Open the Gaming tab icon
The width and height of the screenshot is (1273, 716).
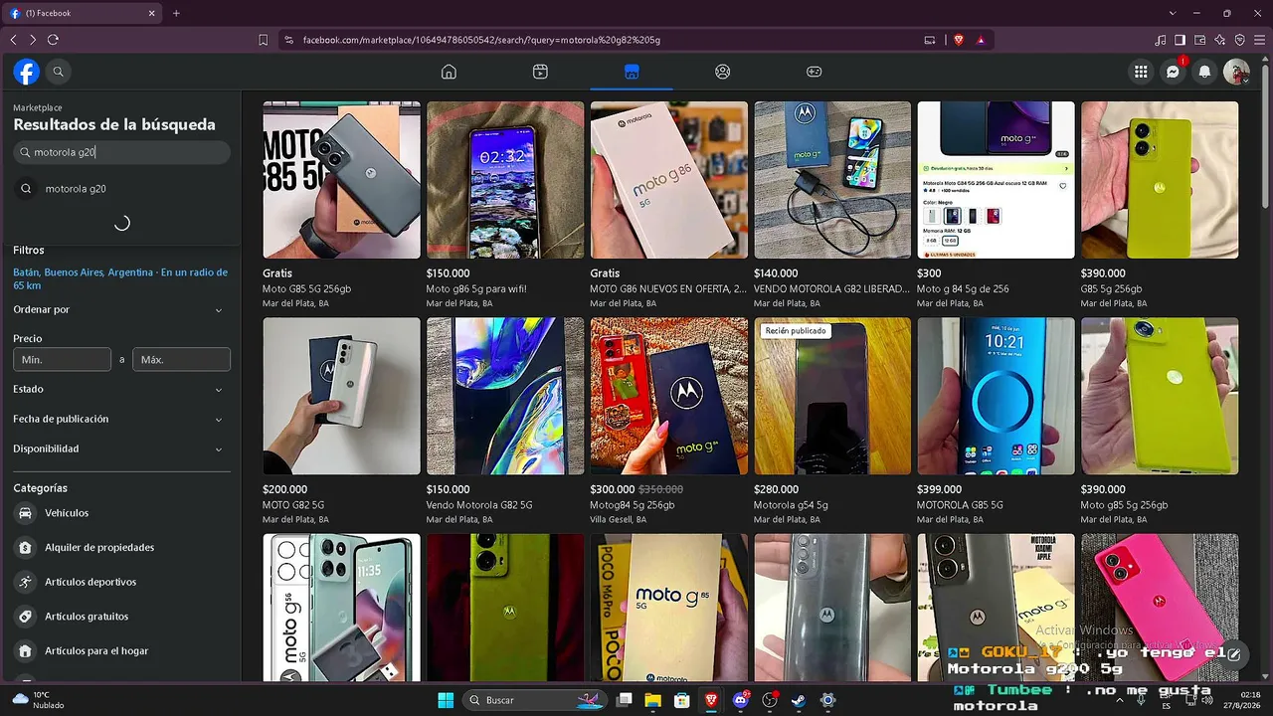(814, 72)
